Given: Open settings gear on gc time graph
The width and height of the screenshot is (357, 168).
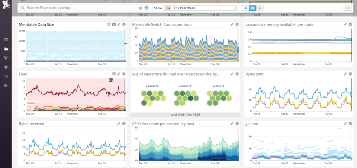Looking at the screenshot, I should pos(350,123).
